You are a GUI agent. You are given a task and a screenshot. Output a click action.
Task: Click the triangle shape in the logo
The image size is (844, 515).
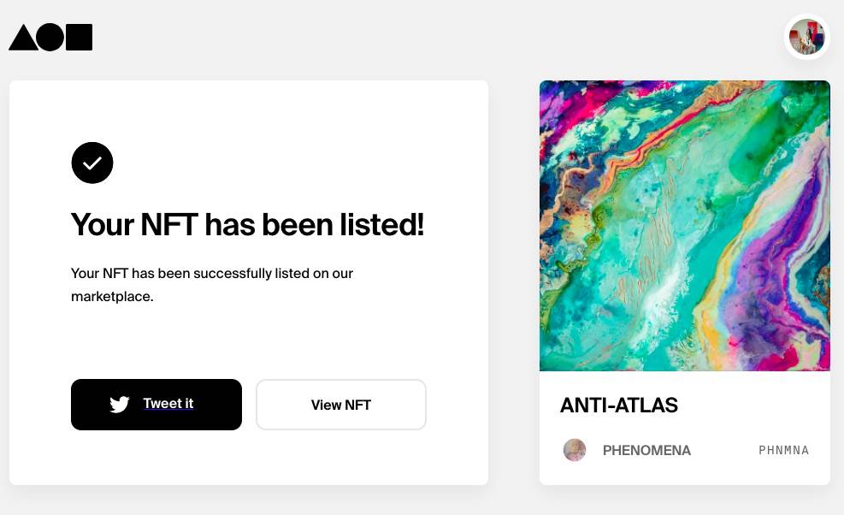24,38
